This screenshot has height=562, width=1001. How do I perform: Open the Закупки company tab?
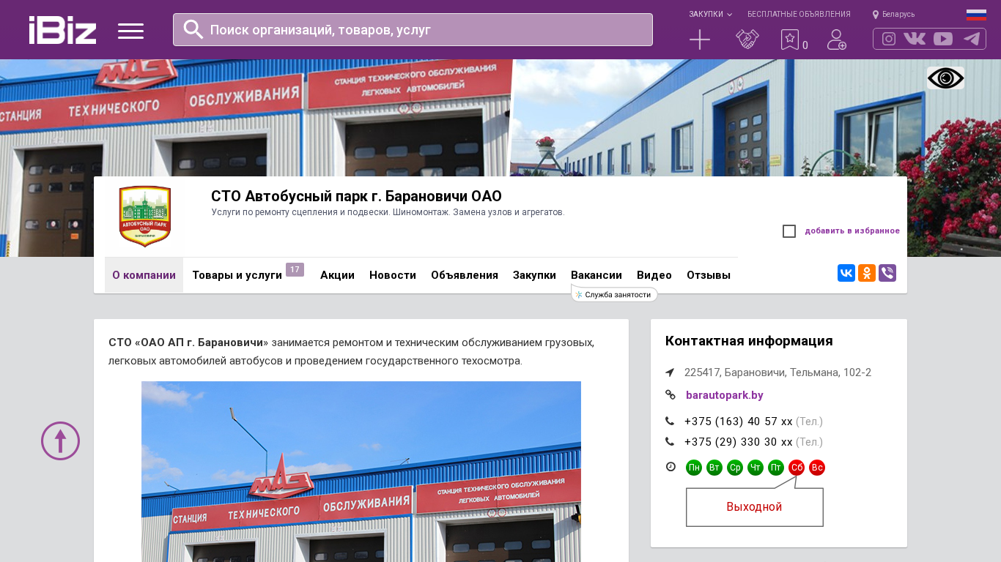coord(534,275)
